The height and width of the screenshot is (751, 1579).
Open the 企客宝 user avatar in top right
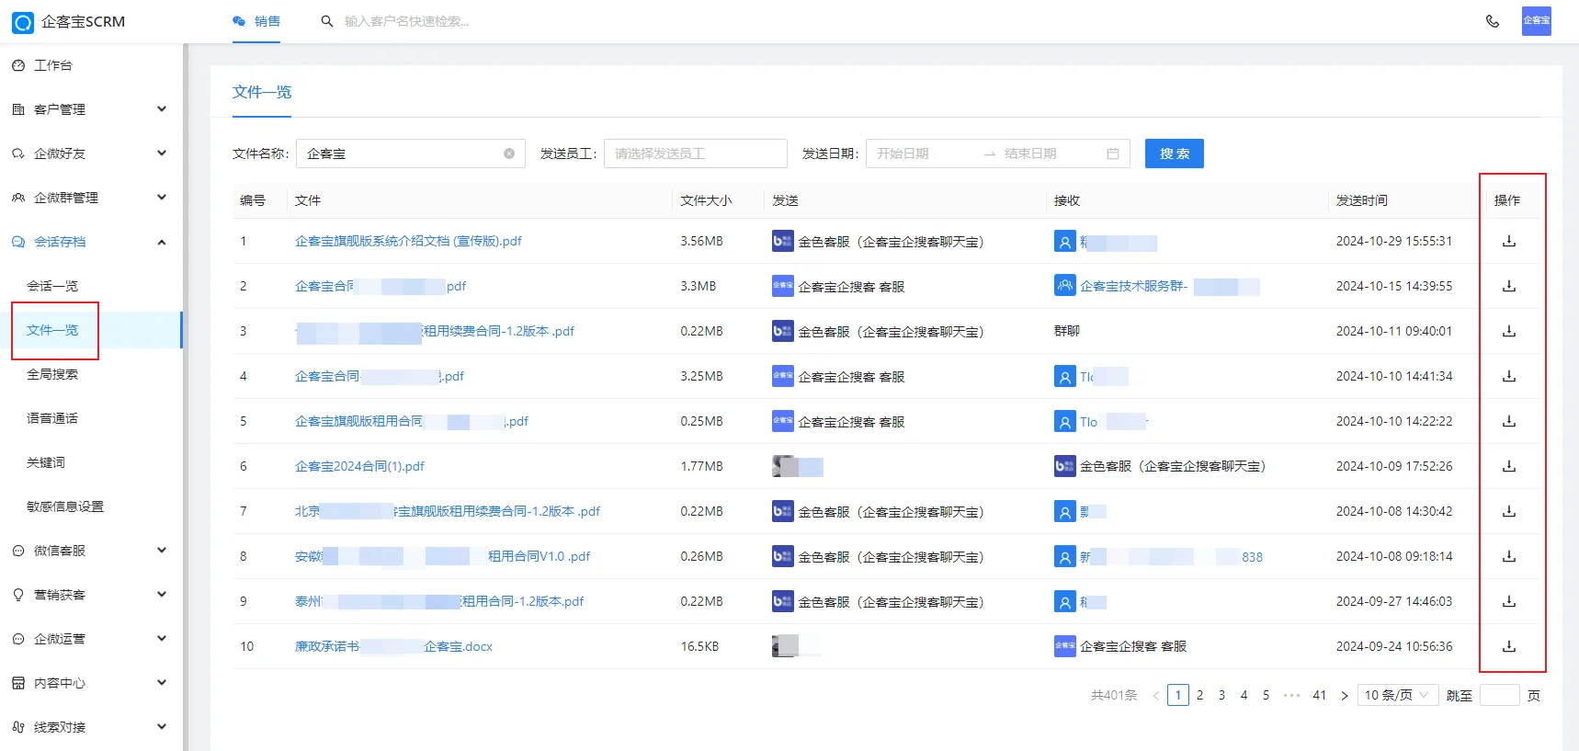click(x=1536, y=21)
